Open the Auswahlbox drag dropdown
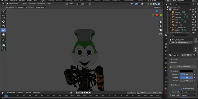This screenshot has height=99, width=198. (40, 7)
